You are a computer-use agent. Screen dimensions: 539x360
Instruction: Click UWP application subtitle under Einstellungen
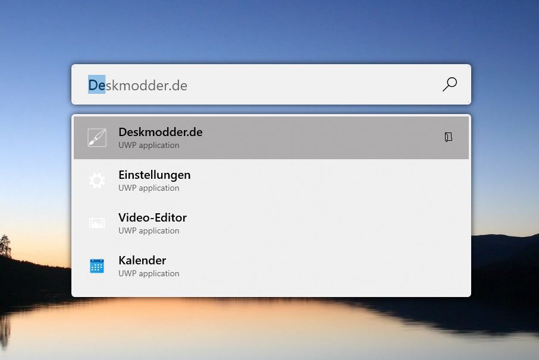(149, 188)
